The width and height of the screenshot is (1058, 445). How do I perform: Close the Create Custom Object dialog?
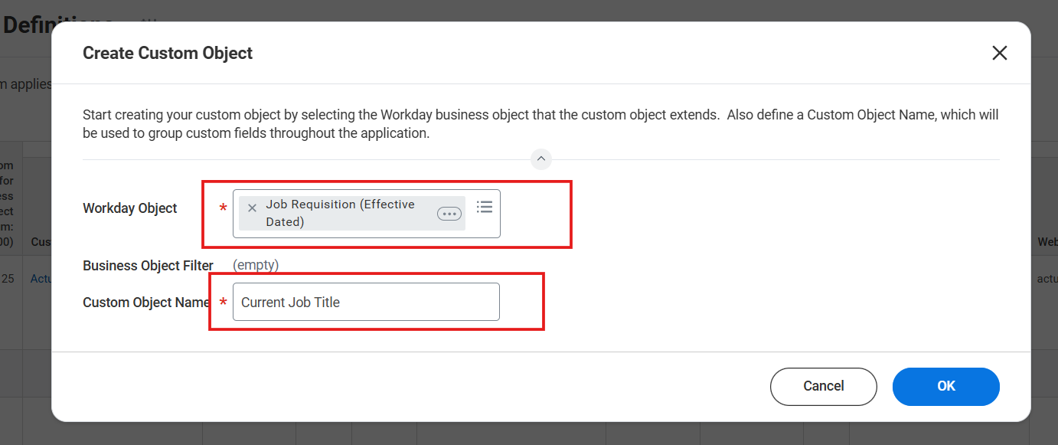(x=1000, y=53)
